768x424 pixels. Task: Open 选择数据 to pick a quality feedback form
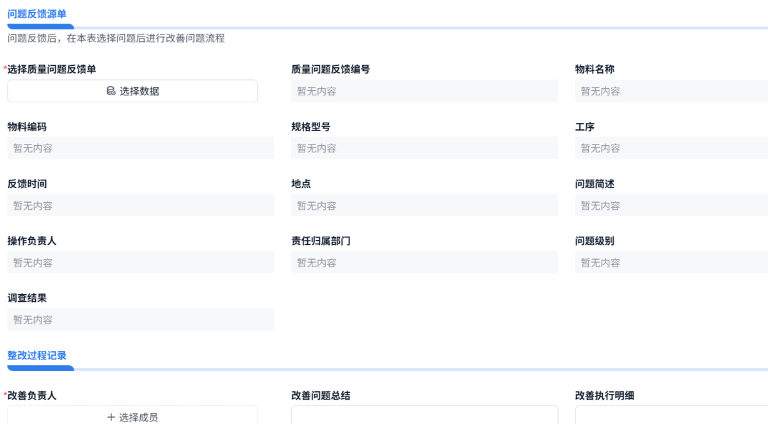tap(132, 91)
